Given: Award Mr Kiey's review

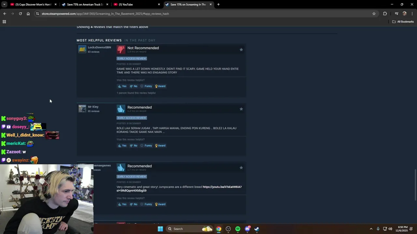Looking at the screenshot, I should click(160, 146).
